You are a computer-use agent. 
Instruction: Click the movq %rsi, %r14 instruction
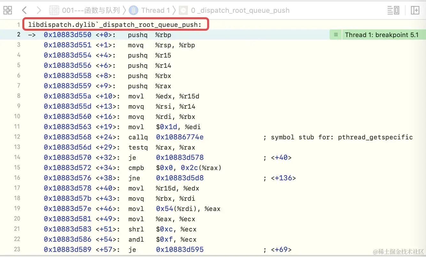[x=161, y=106]
